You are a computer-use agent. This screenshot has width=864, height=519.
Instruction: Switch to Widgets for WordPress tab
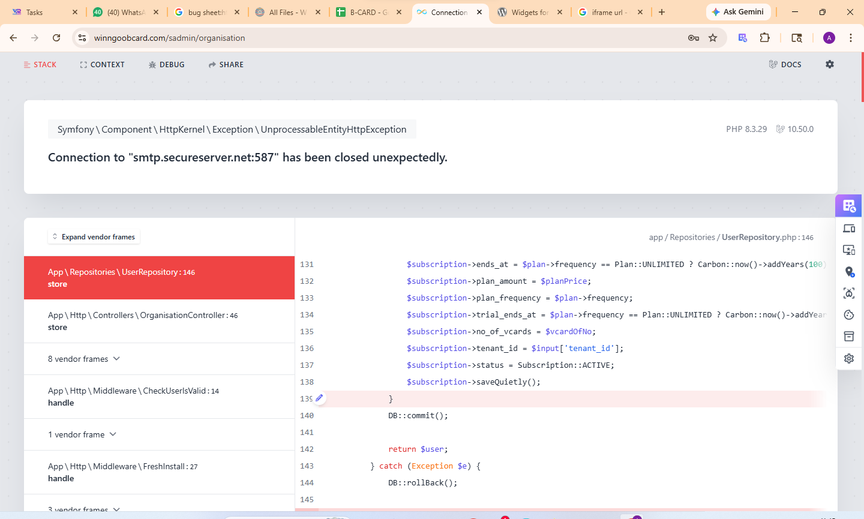529,12
